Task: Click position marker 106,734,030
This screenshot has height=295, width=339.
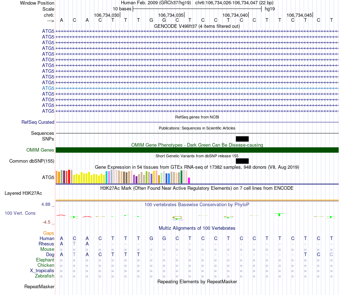Action: [x=107, y=15]
